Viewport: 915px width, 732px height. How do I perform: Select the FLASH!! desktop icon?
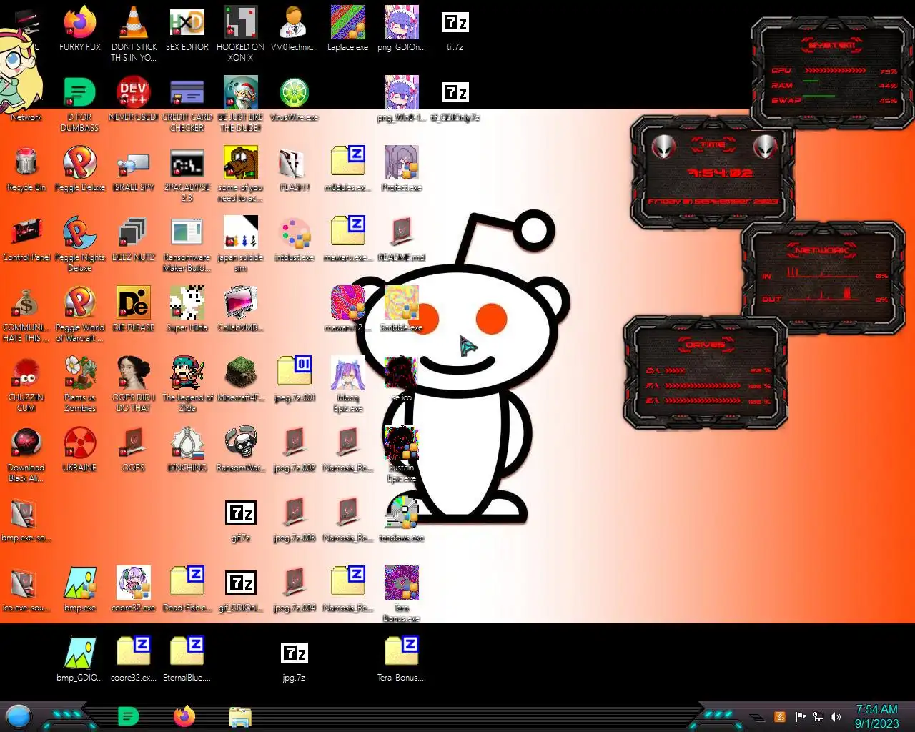tap(295, 168)
